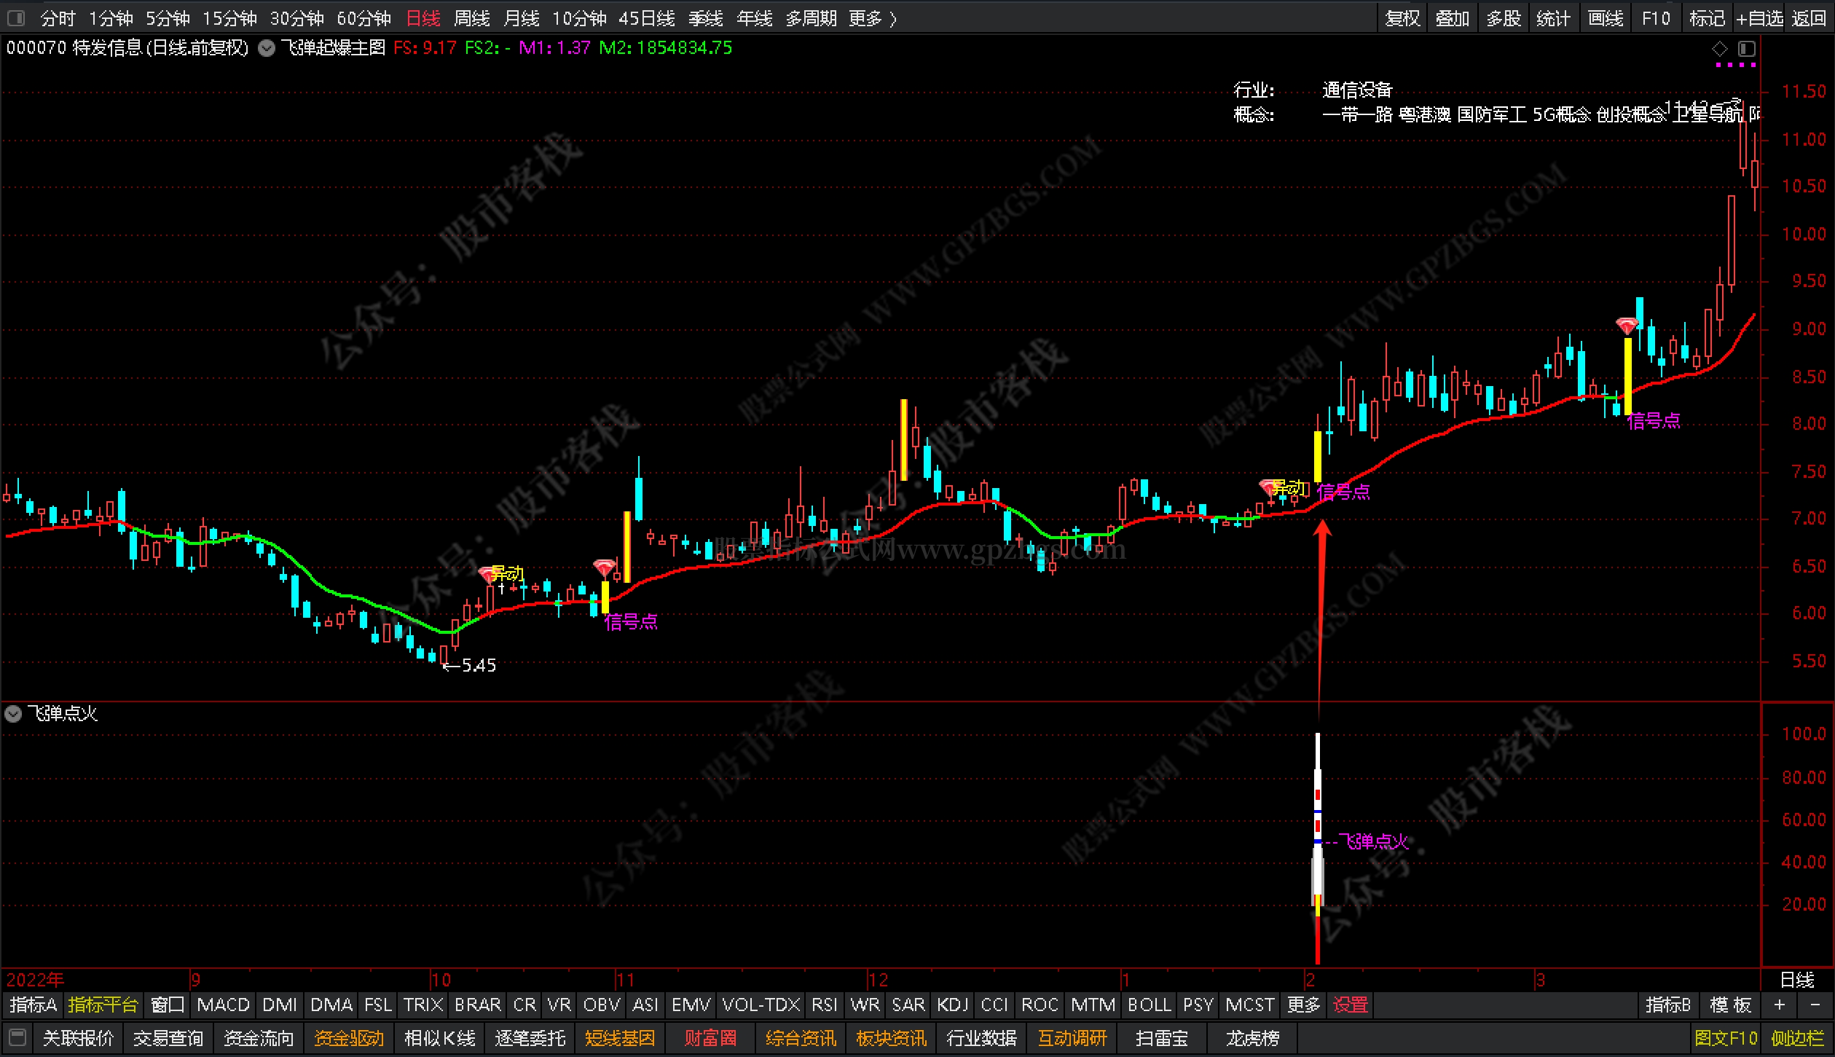Select the MACD indicator tab
1835x1057 pixels.
[223, 1005]
